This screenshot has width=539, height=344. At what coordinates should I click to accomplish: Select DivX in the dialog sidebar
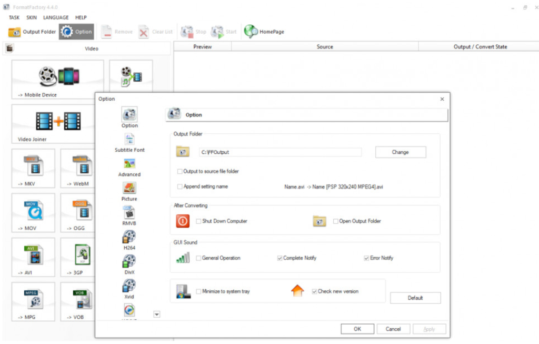point(129,265)
